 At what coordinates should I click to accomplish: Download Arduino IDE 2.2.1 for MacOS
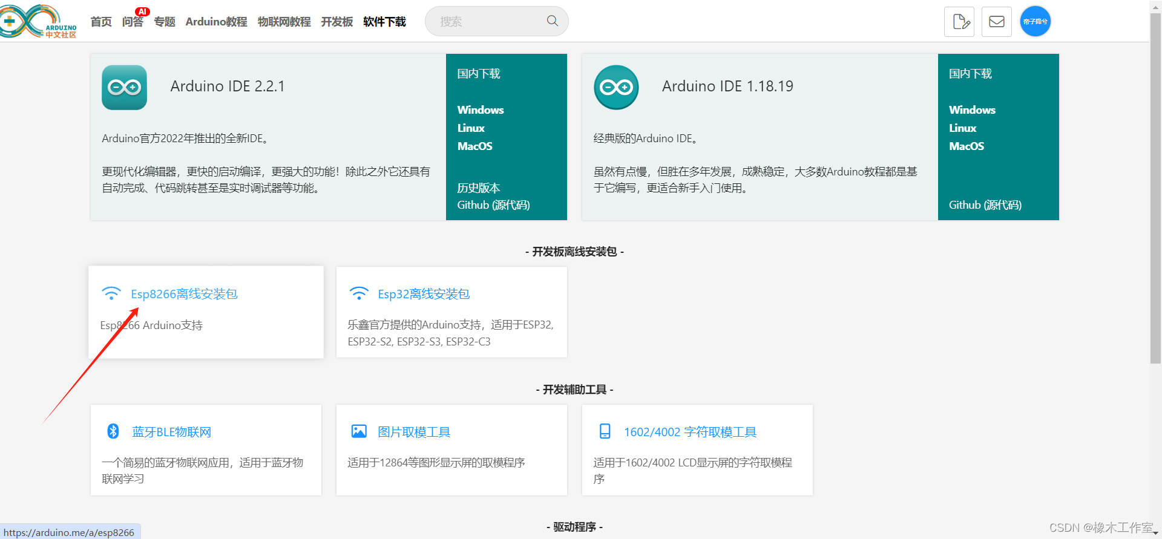(474, 146)
